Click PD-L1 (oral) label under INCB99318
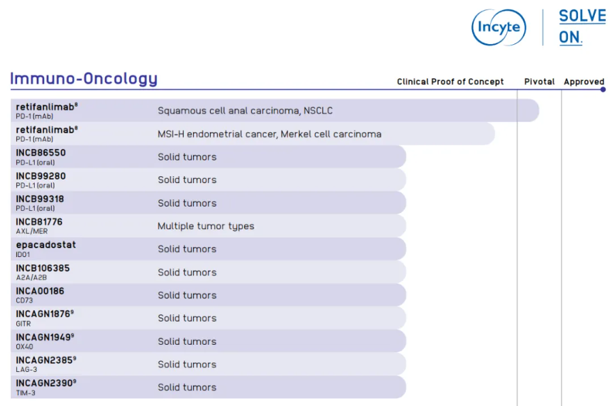Image resolution: width=612 pixels, height=406 pixels. (35, 208)
